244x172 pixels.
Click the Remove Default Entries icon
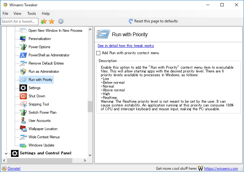(23, 63)
